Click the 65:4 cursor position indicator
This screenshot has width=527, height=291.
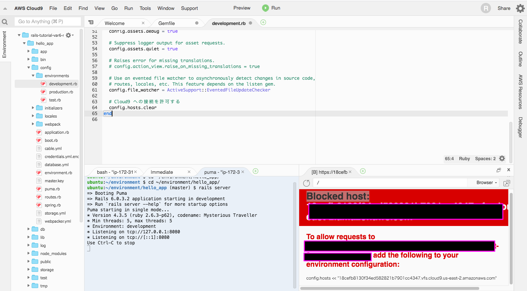(x=449, y=159)
